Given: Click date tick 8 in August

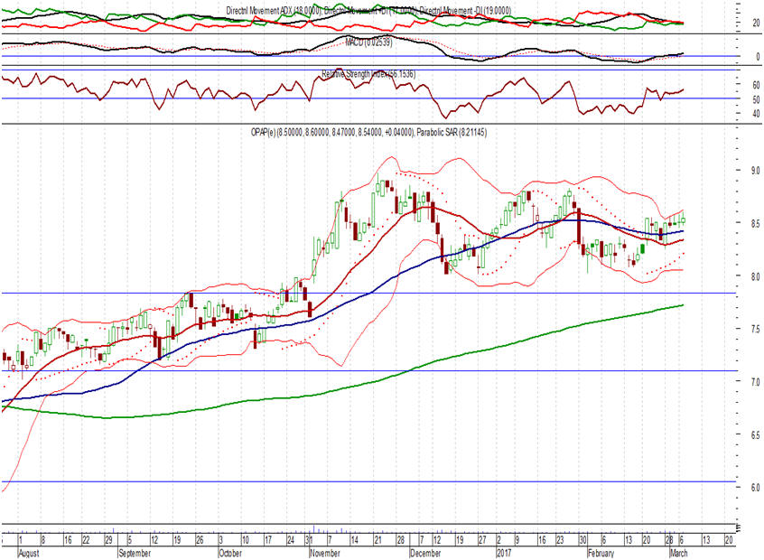Looking at the screenshot, I should [42, 540].
